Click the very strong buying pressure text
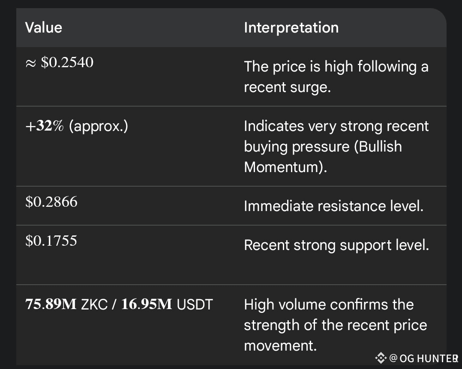Image resolution: width=462 pixels, height=369 pixels. coord(336,136)
